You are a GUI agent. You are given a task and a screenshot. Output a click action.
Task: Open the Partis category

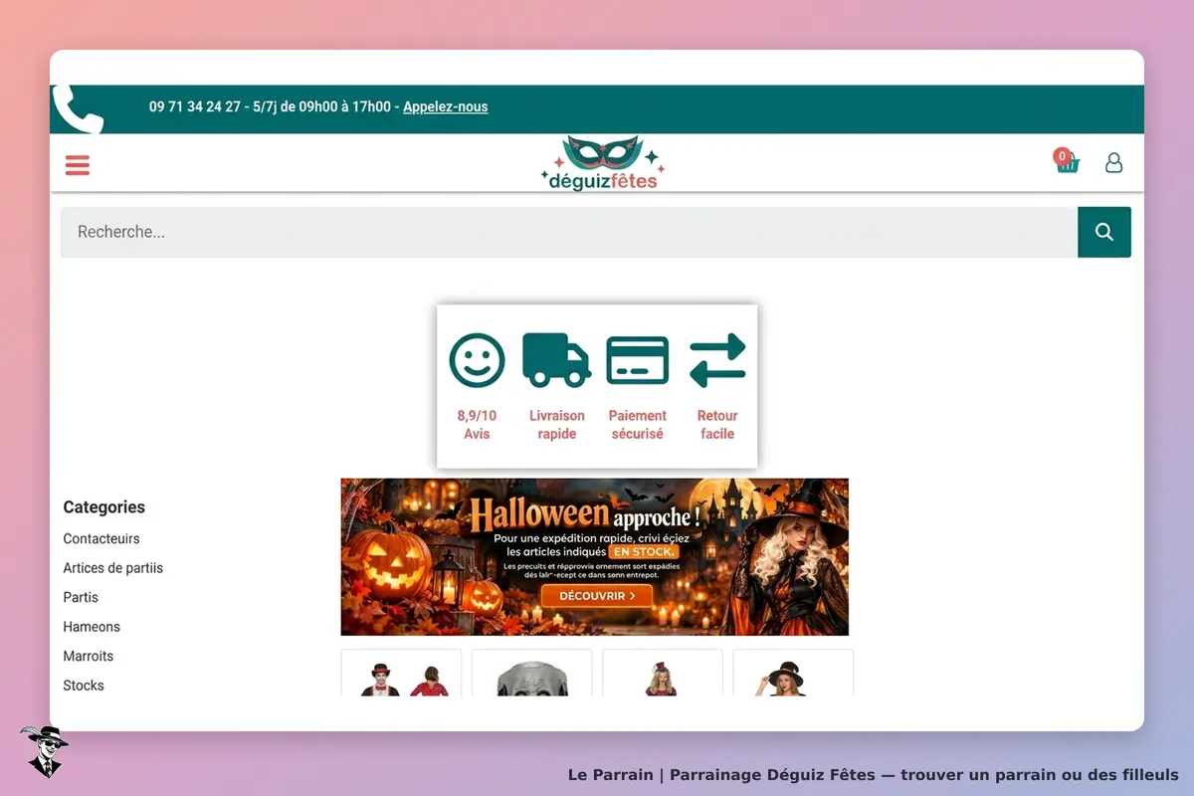click(x=81, y=597)
